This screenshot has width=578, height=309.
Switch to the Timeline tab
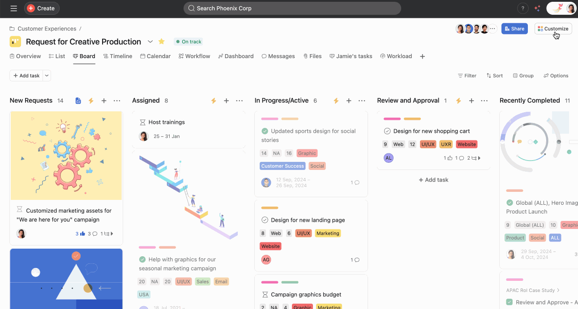coord(117,56)
